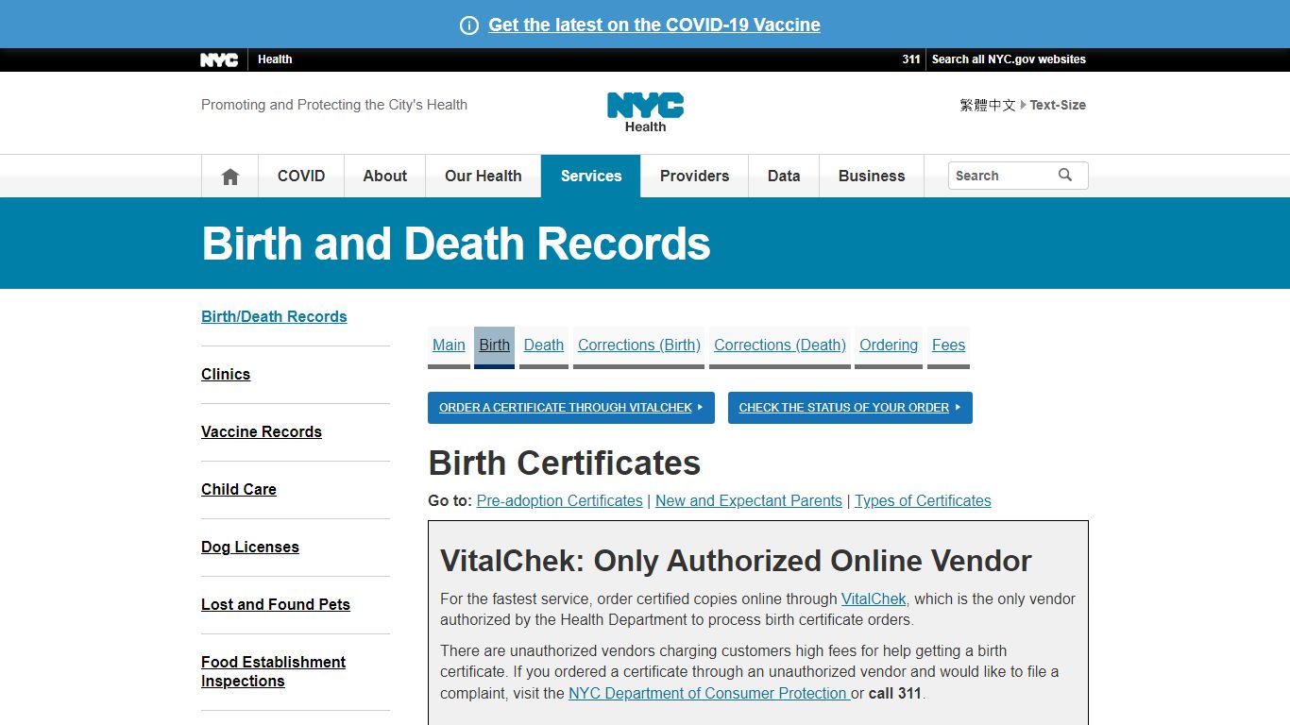
Task: Open Vaccine Records in the sidebar
Action: click(262, 431)
